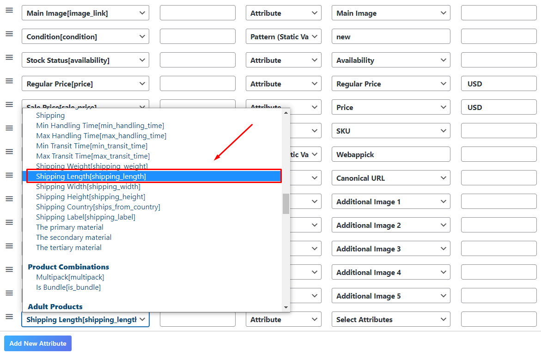The width and height of the screenshot is (541, 354).
Task: Open the Attribute type dropdown on the Regular Price row
Action: 283,83
